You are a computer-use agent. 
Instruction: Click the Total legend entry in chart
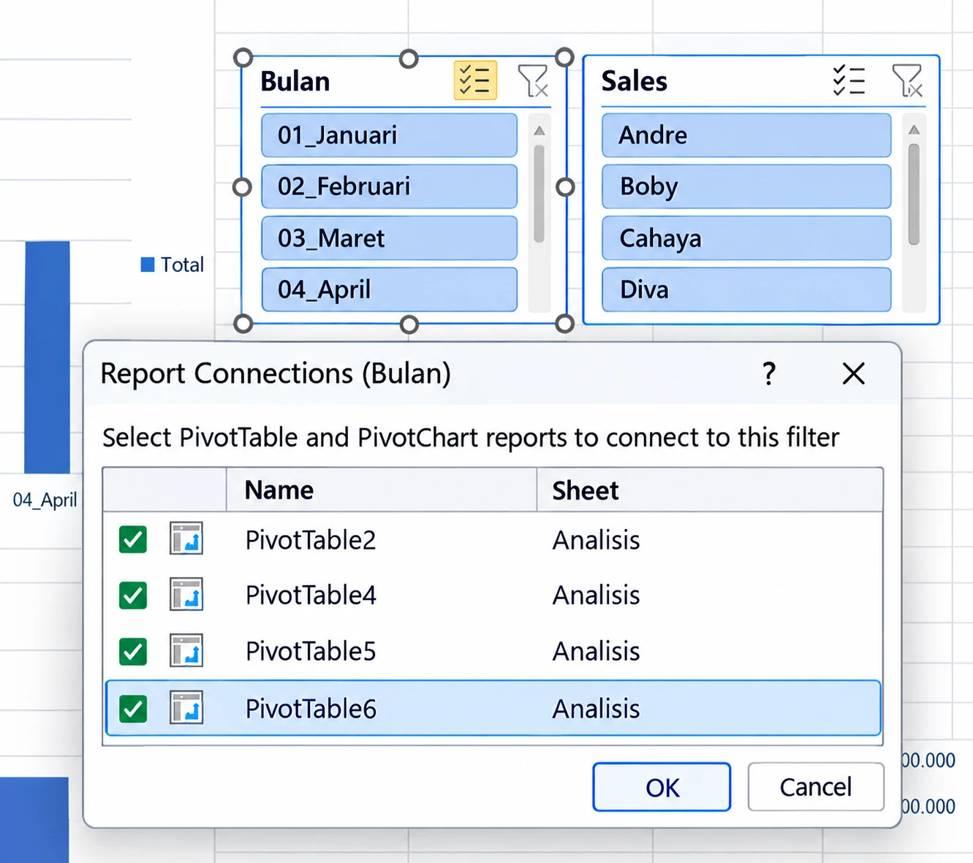173,265
